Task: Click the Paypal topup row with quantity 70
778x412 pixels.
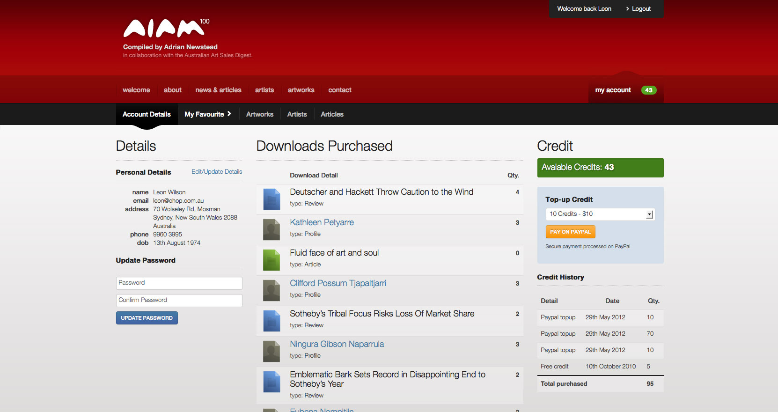Action: tap(600, 334)
